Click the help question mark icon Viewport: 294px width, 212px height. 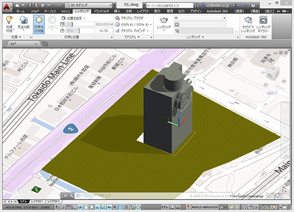point(253,5)
